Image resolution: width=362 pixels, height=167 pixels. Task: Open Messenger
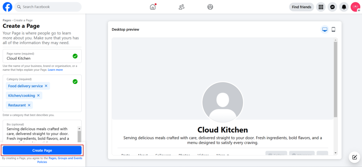332,7
